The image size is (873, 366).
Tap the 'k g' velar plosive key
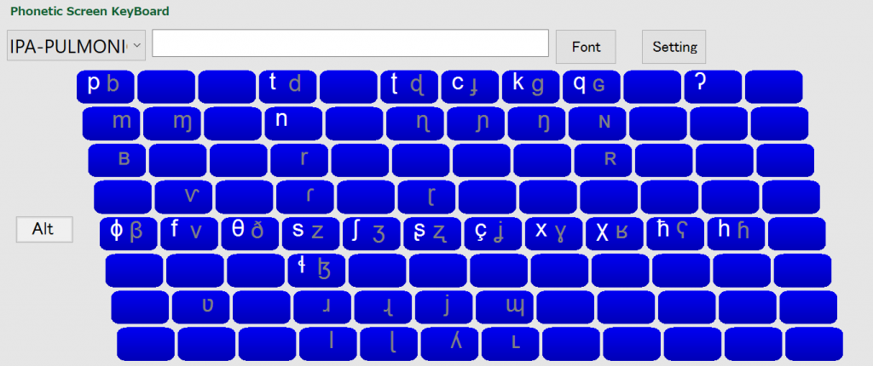(530, 87)
